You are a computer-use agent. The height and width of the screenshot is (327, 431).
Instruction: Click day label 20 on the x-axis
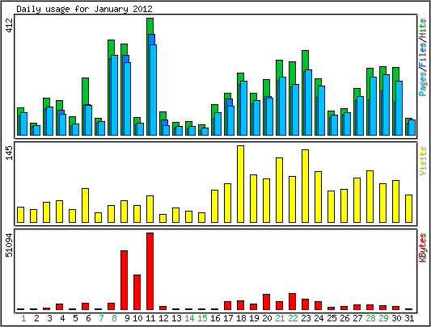pyautogui.click(x=267, y=318)
